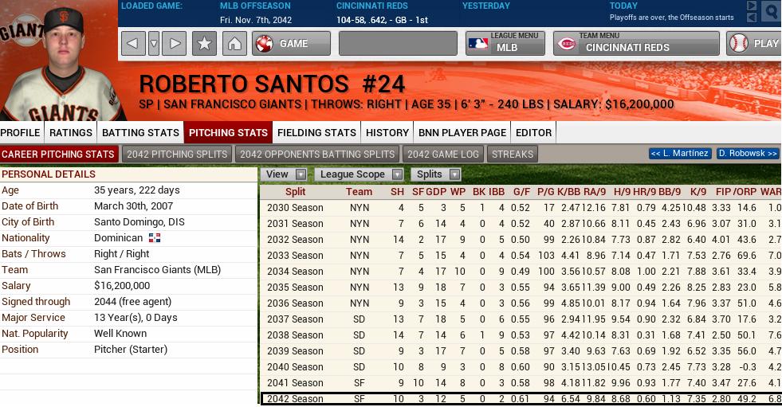Select the 2040 Season row
This screenshot has width=782, height=407.
[521, 366]
